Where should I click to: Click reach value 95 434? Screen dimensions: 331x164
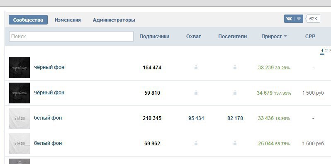[x=196, y=118]
